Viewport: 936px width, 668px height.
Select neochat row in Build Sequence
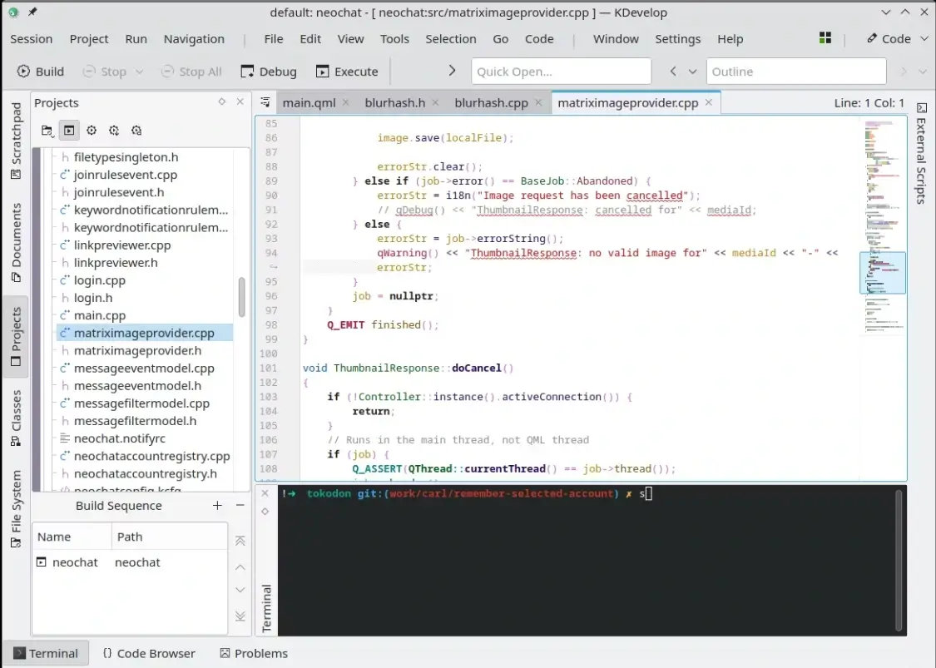(130, 562)
